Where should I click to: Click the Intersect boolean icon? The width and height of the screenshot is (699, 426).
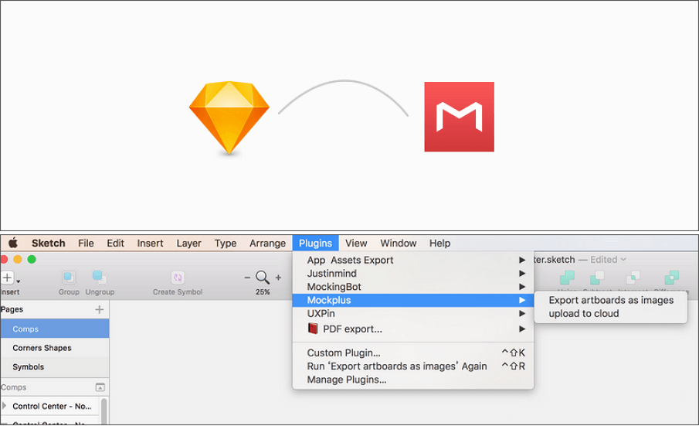click(x=633, y=278)
